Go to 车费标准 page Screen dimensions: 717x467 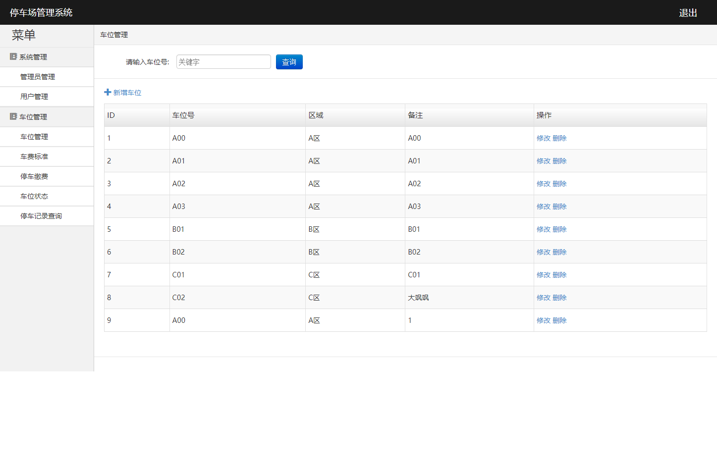point(34,157)
